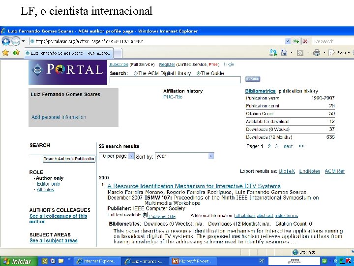Click Add to Favorites star-plus icon

tap(16, 53)
